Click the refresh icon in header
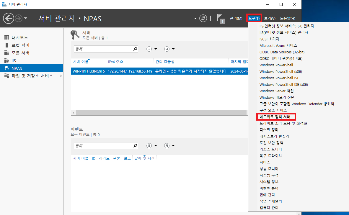The width and height of the screenshot is (349, 215). (203, 18)
